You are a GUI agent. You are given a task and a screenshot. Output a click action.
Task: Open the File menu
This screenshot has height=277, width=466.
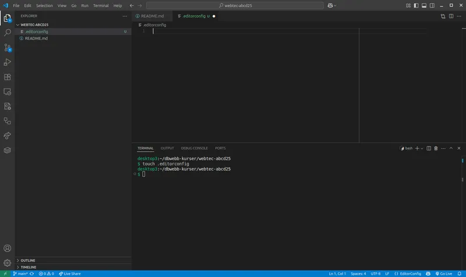tap(16, 5)
